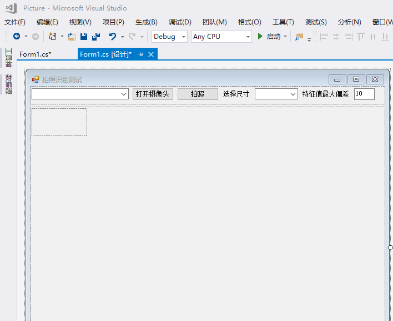This screenshot has height=321, width=393.
Task: Click the 打开摄像头 button
Action: [153, 94]
